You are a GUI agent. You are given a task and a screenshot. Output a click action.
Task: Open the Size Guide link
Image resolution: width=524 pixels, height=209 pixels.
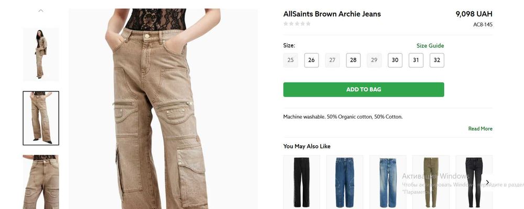pos(430,45)
